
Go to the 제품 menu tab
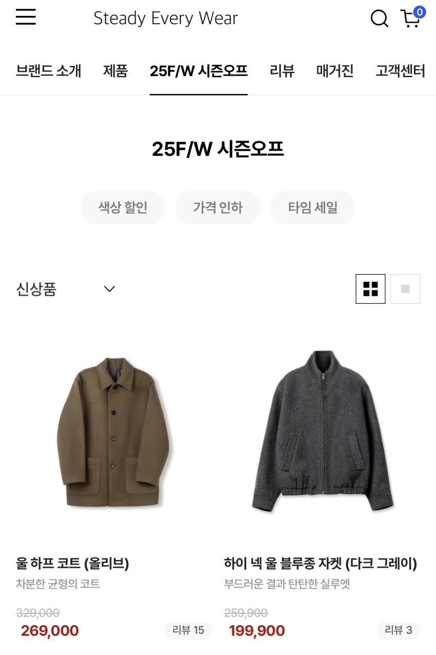pyautogui.click(x=116, y=70)
